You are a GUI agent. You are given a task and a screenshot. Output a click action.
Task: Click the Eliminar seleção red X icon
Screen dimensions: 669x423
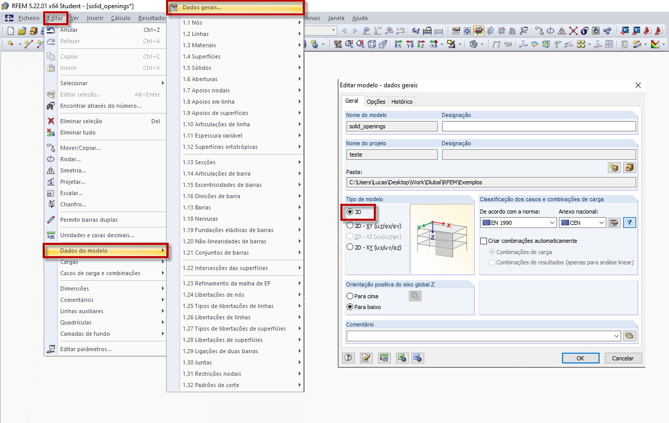[51, 121]
